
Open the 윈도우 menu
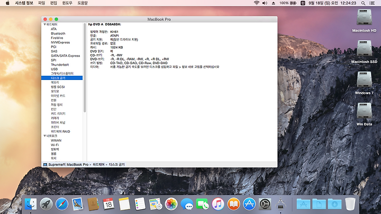(67, 3)
